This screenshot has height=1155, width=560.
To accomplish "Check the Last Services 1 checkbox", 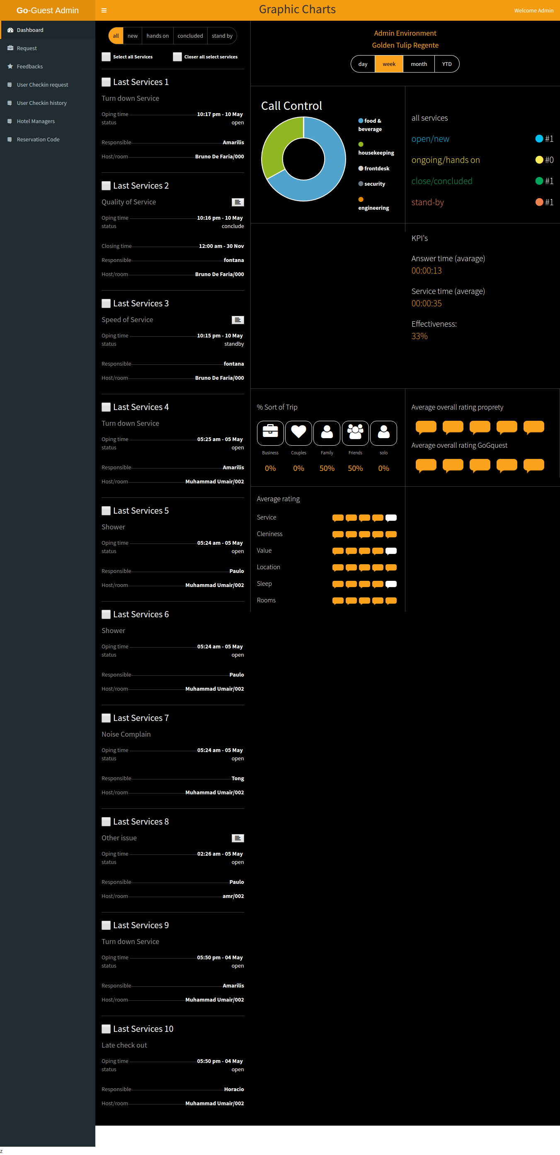I will pos(106,82).
